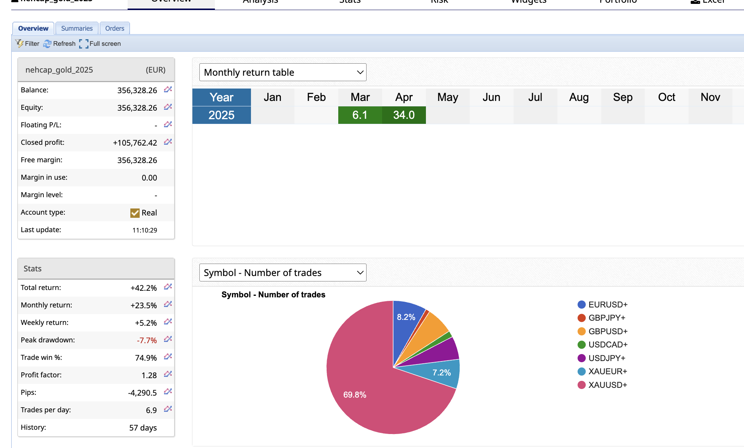744x448 pixels.
Task: Click the Real account type checkmark
Action: (135, 213)
